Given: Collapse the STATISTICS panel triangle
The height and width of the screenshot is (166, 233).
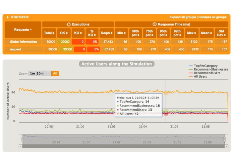Looking at the screenshot, I should [8, 17].
